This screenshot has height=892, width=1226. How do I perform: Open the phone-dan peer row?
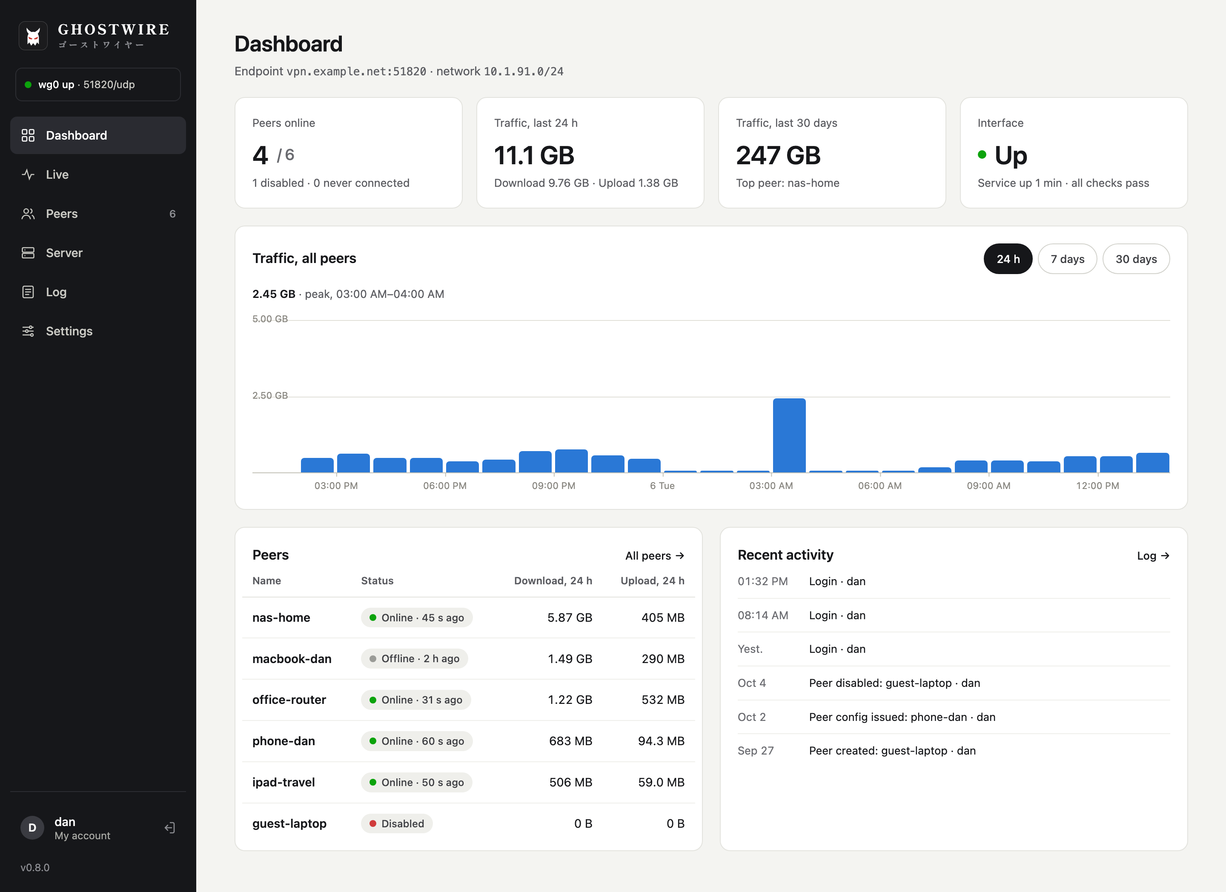click(x=468, y=741)
